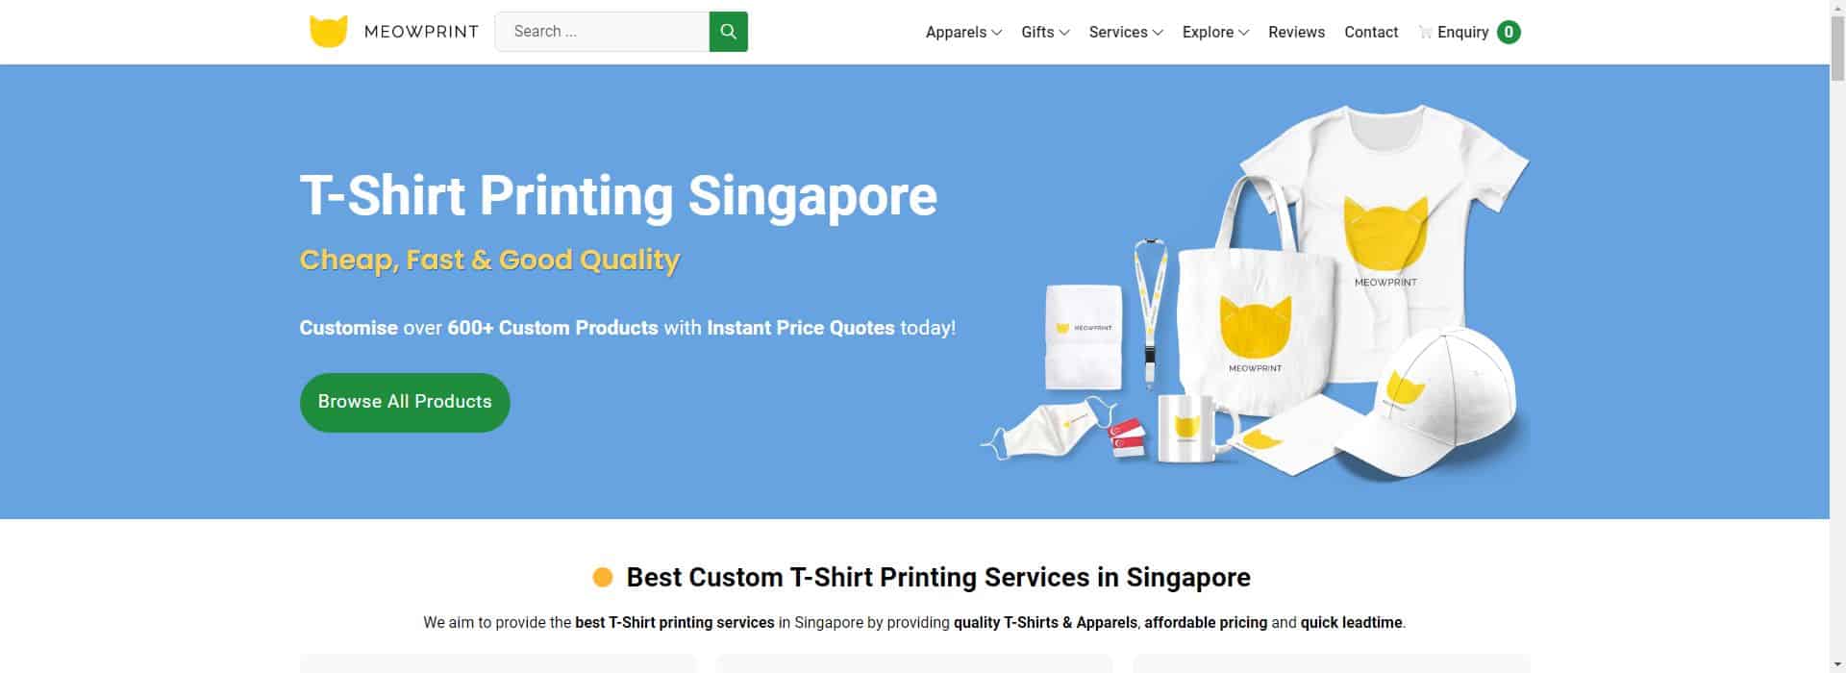Click the white tote bag image
Image resolution: width=1846 pixels, height=673 pixels.
(1255, 298)
